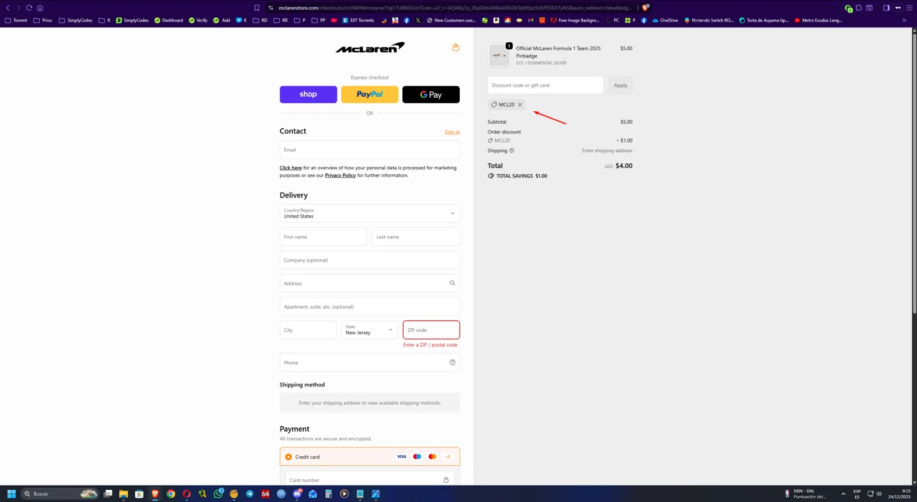Open the shopping bag cart icon
917x502 pixels.
(x=455, y=48)
